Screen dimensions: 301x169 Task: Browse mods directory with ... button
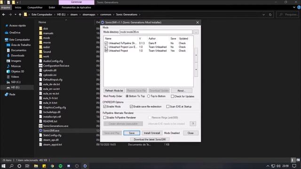tap(196, 32)
